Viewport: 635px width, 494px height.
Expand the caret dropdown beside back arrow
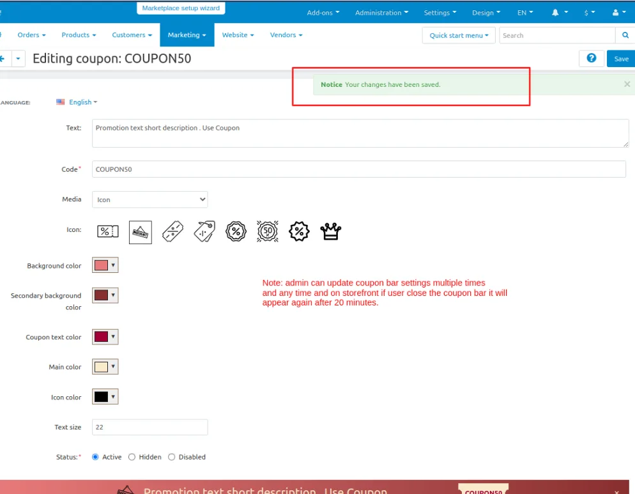tap(18, 59)
